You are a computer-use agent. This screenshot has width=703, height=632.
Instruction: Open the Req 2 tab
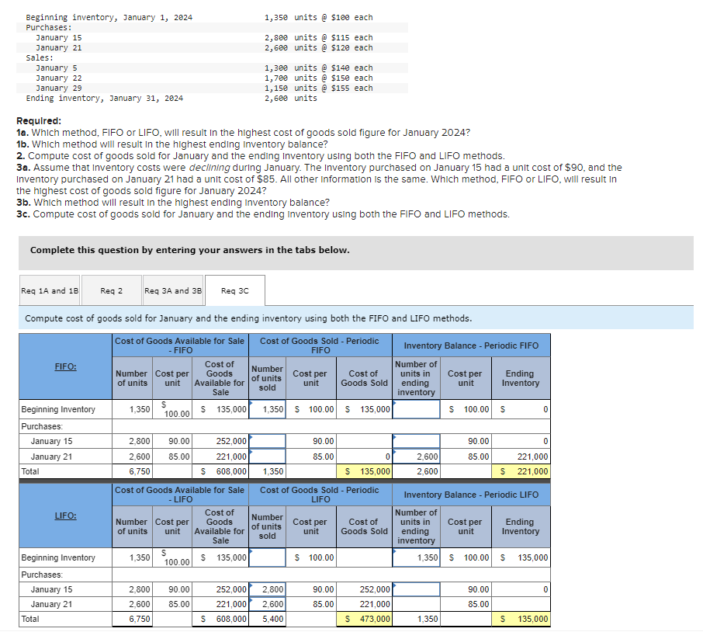110,290
